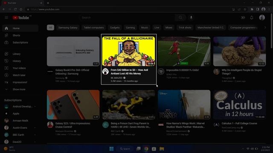The image size is (273, 153).
Task: Open Calculus 1 Full College Course title
Action: [x=239, y=123]
